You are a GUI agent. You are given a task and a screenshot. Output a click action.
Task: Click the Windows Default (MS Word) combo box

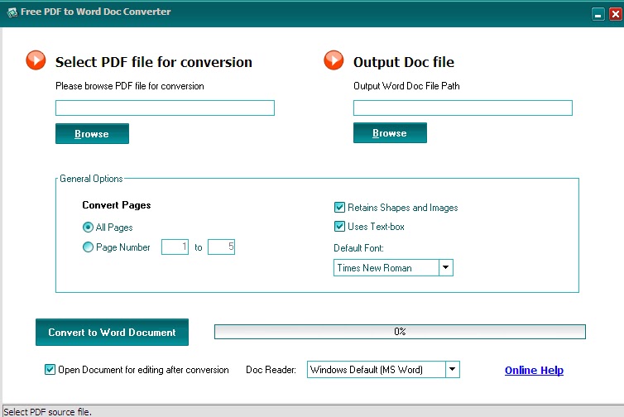383,370
